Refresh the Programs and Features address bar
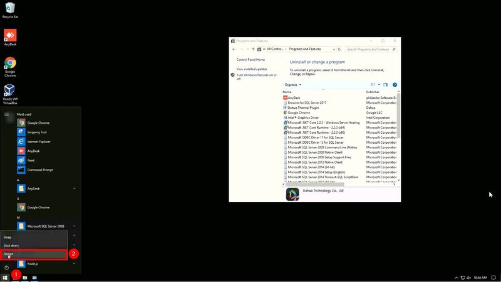Screen dimensions: 501x282 (339, 49)
